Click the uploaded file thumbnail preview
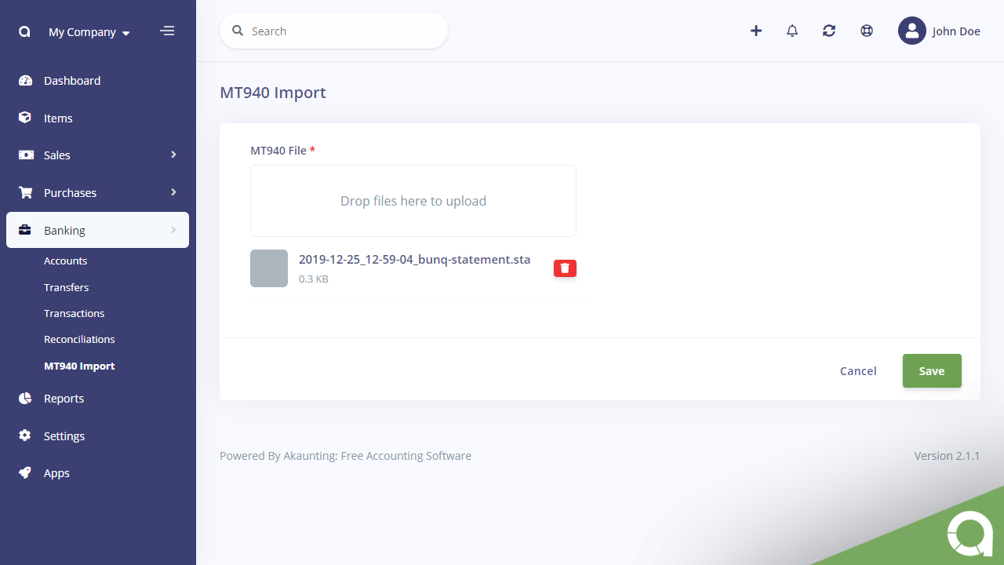The width and height of the screenshot is (1004, 565). (269, 268)
